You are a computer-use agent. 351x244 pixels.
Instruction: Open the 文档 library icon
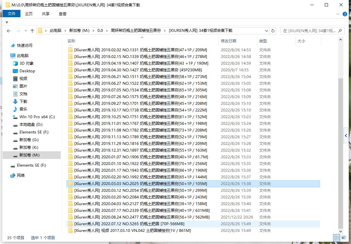tap(15, 94)
